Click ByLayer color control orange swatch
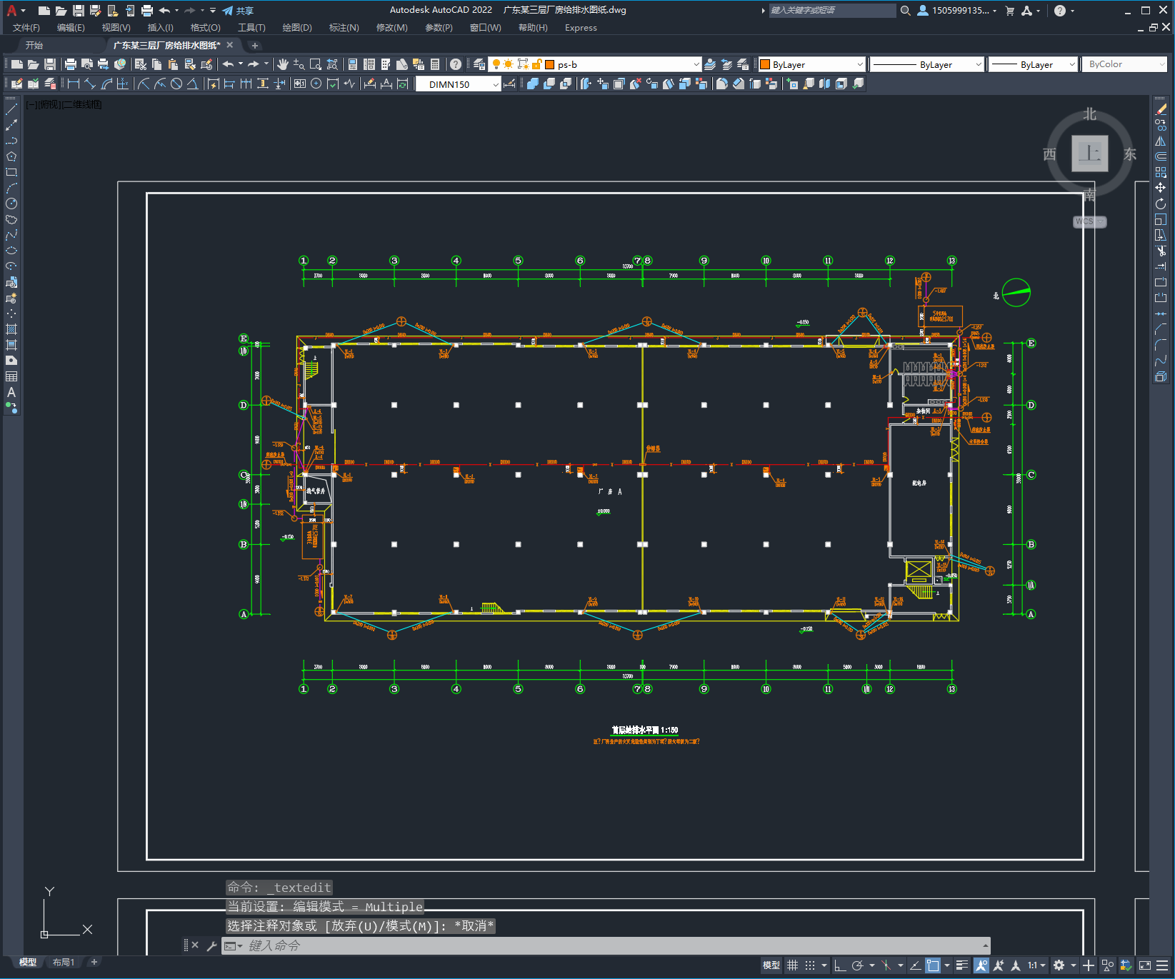This screenshot has width=1175, height=979. (765, 64)
